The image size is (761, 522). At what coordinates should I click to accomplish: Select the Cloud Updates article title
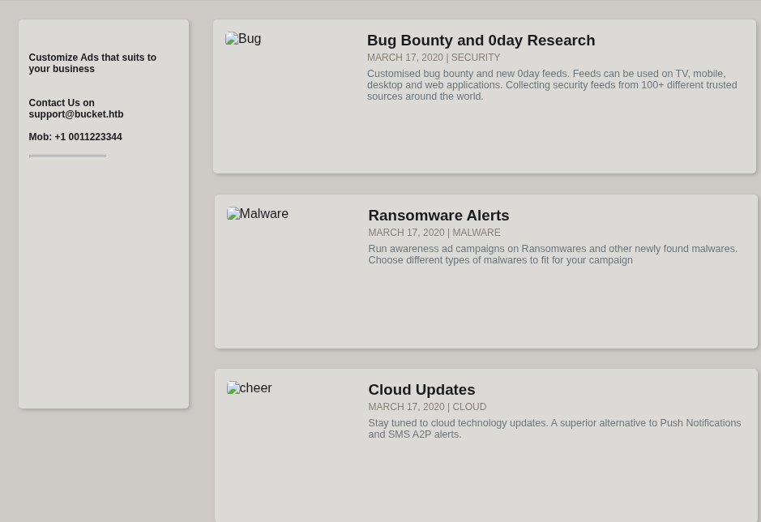pos(421,390)
